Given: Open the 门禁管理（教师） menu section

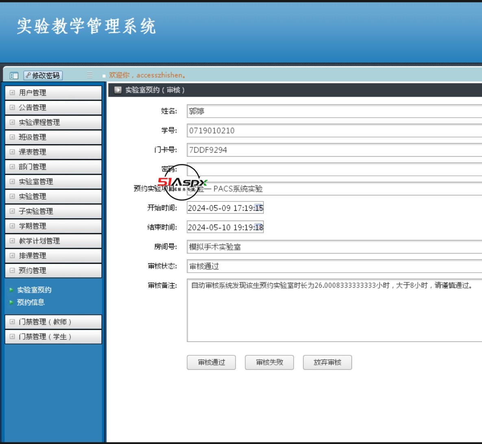Looking at the screenshot, I should [53, 322].
